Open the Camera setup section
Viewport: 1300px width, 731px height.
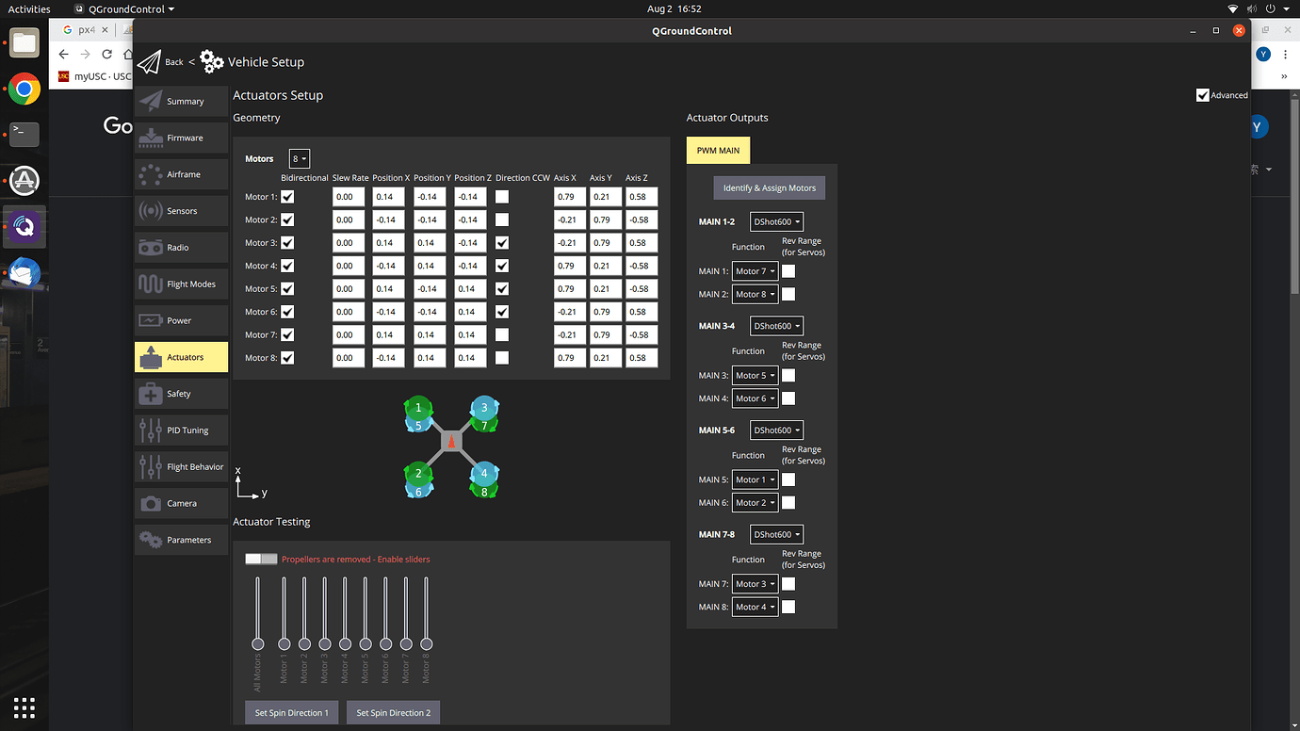pos(181,502)
